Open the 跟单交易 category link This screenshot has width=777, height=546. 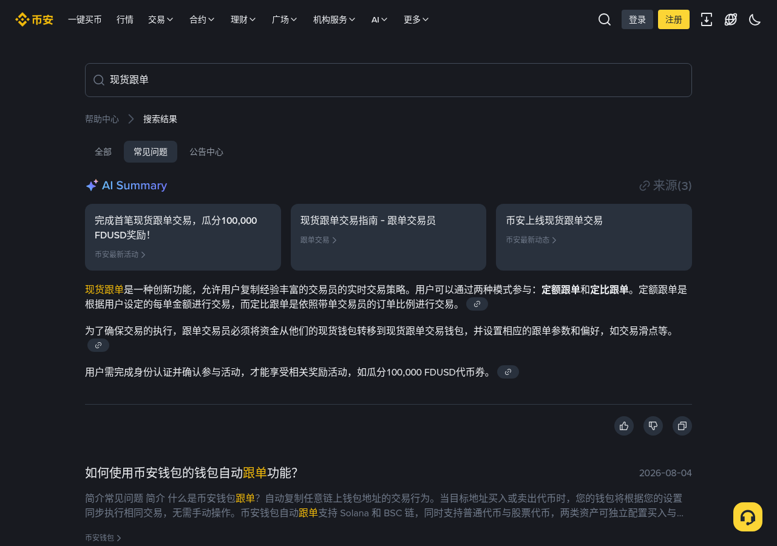pyautogui.click(x=319, y=240)
